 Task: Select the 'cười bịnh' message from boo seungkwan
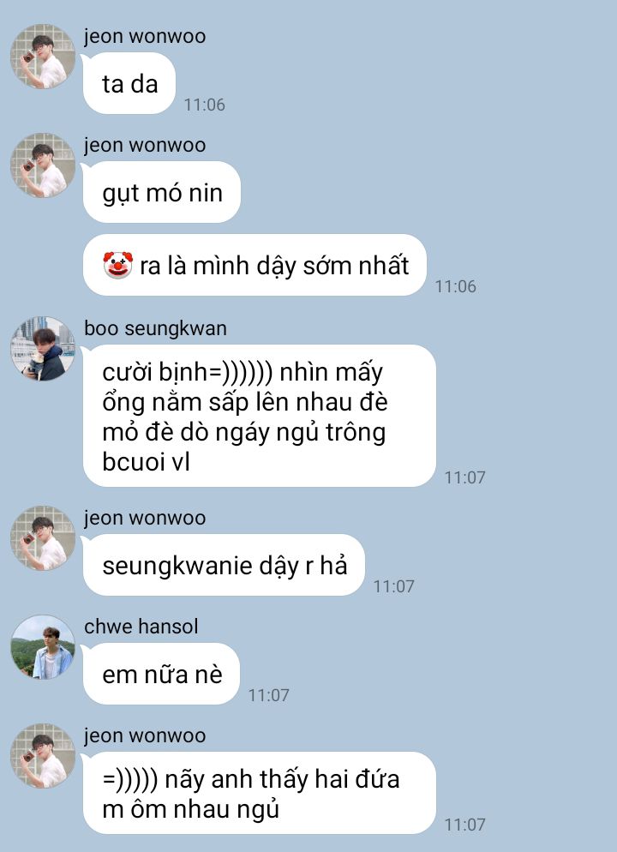(x=260, y=417)
